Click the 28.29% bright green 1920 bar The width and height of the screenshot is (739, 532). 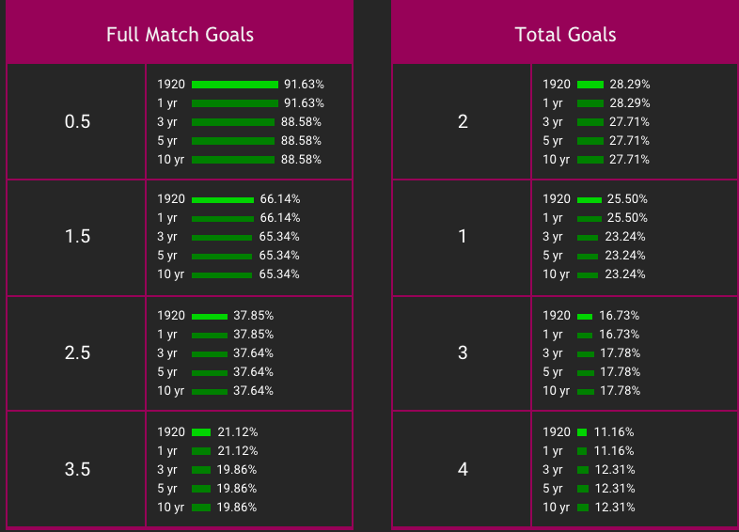click(x=590, y=85)
